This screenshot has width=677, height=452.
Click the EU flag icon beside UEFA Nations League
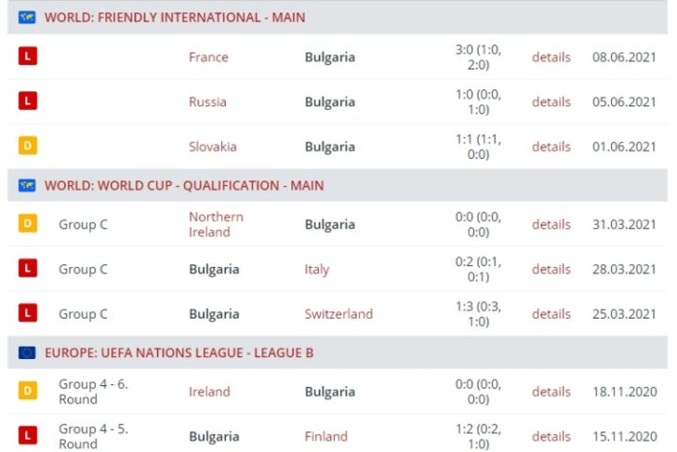click(27, 352)
